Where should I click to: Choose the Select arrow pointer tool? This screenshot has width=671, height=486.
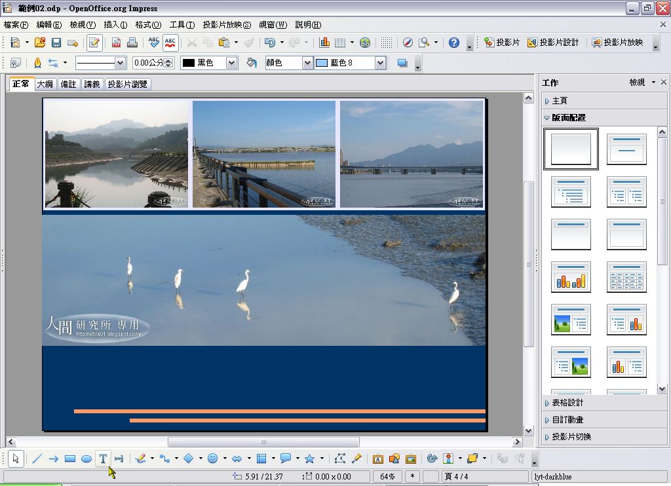tap(16, 458)
